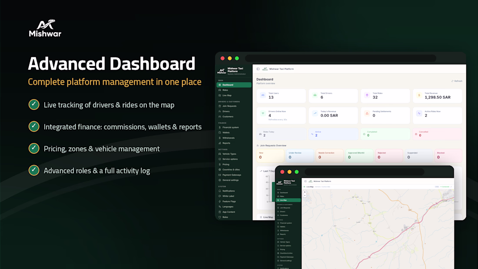Click the Total Users card icon
Image resolution: width=478 pixels, height=269 pixels.
pos(263,96)
